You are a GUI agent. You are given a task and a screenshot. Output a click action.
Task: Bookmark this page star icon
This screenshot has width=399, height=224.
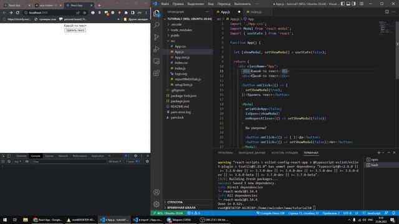click(85, 12)
